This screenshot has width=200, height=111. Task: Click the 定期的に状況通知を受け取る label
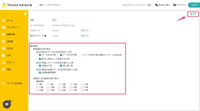pos(46,78)
